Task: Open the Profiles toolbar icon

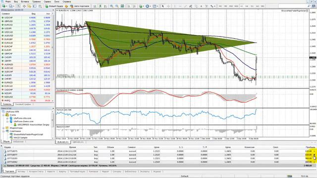Action: click(x=10, y=6)
